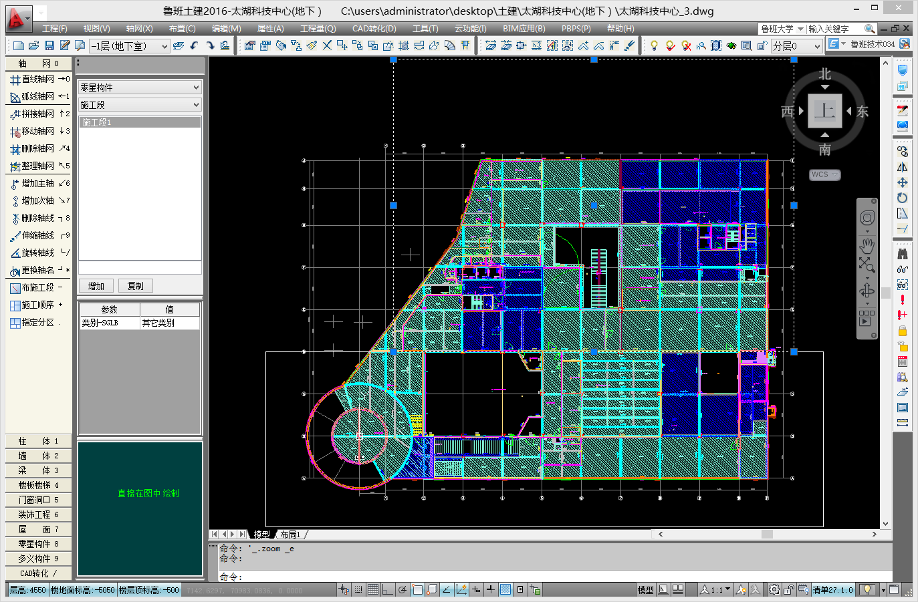Switch to the 布局1 layout tab
This screenshot has height=602, width=918.
tap(290, 535)
